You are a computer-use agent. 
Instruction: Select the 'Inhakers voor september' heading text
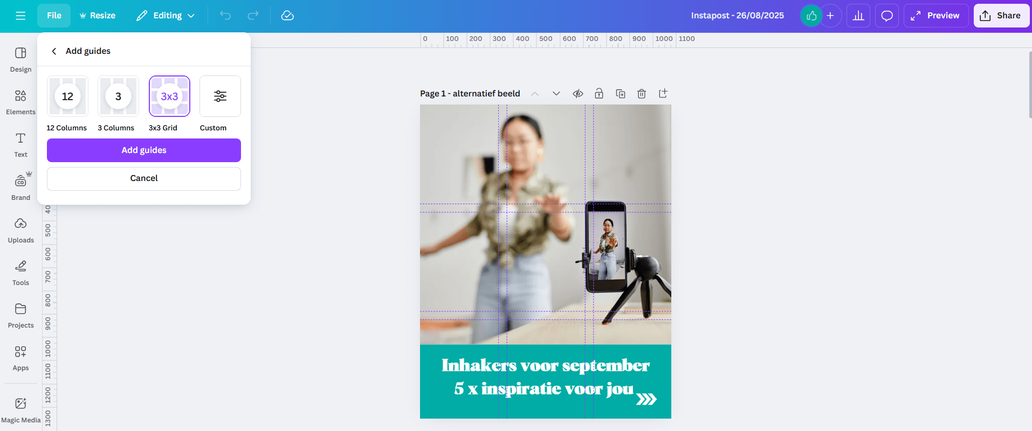546,366
